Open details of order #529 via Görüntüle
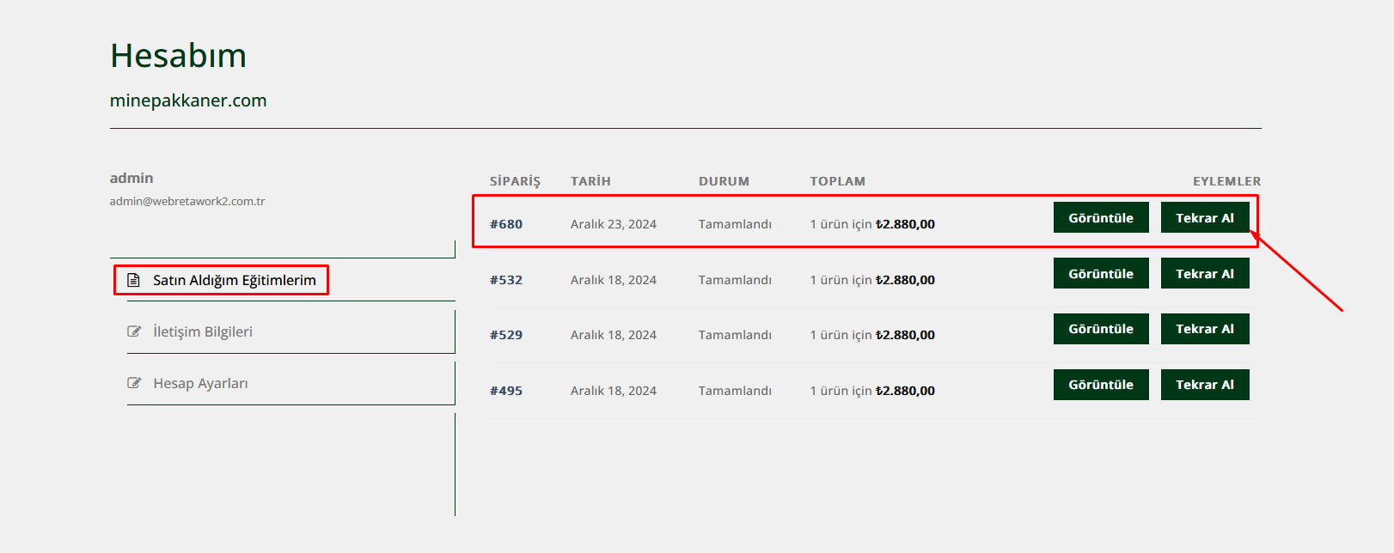 click(1101, 329)
